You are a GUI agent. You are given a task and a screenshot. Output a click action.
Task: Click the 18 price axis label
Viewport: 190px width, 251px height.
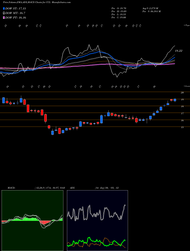182,106
